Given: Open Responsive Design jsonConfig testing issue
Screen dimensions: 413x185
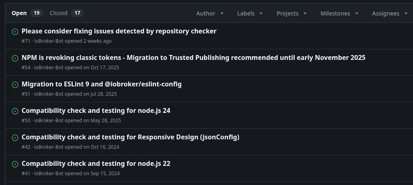Looking at the screenshot, I should [130, 137].
